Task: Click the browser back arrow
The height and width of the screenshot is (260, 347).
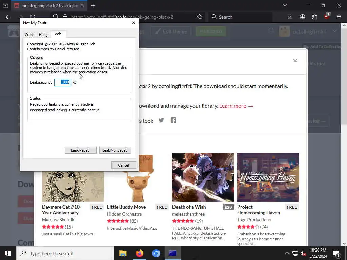Action: click(8, 17)
